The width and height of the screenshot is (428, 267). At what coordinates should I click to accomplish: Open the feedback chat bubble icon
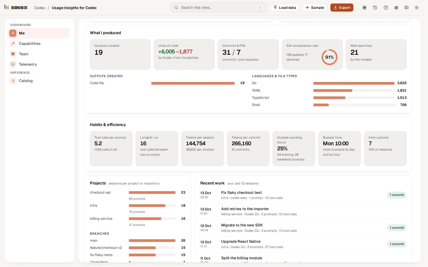coord(406,7)
